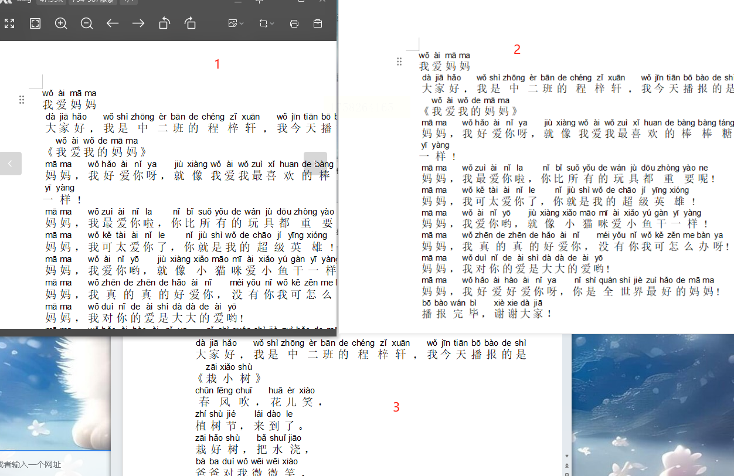Rotate the image clockwise
This screenshot has width=734, height=476.
(x=190, y=23)
